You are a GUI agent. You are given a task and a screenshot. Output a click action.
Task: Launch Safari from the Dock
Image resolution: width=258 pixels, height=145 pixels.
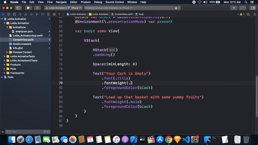point(29,140)
